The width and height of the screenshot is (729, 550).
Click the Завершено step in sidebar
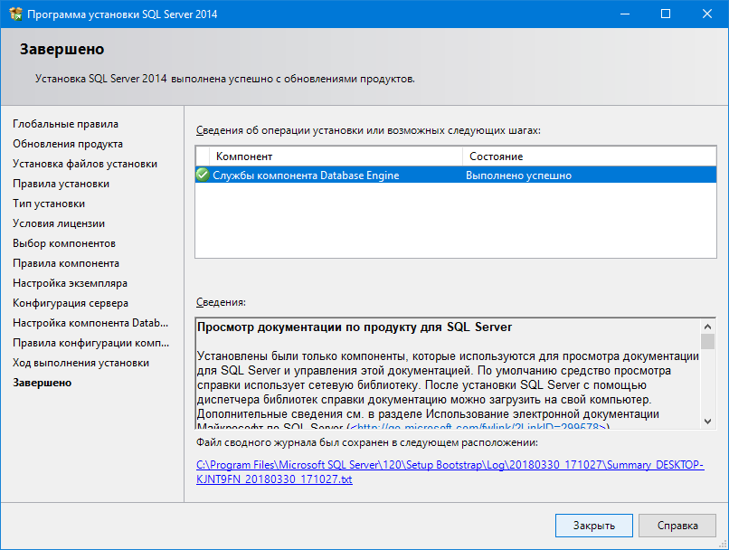tap(42, 383)
